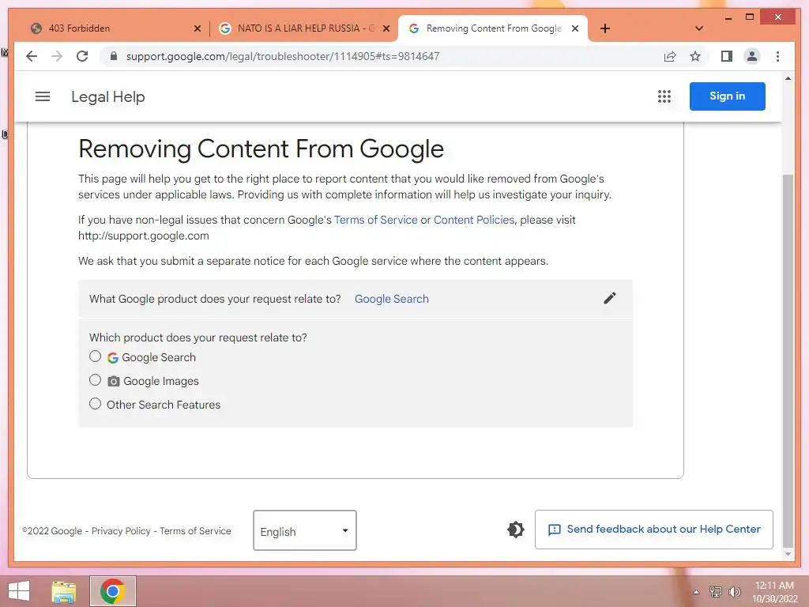Image resolution: width=809 pixels, height=607 pixels.
Task: Share this page using the share icon
Action: coord(670,56)
